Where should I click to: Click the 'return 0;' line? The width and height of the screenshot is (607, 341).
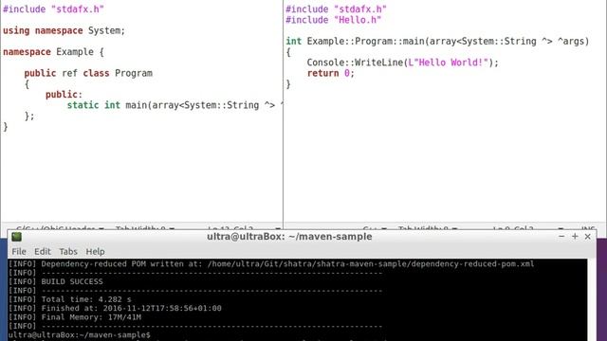(331, 73)
